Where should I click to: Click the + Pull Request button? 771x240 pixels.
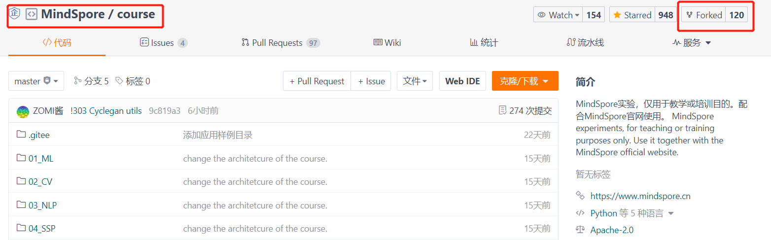coord(317,81)
